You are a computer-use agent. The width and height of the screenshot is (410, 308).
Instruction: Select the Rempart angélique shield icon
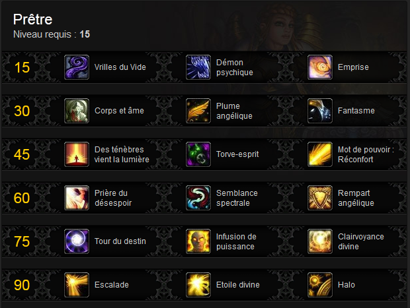coord(320,198)
